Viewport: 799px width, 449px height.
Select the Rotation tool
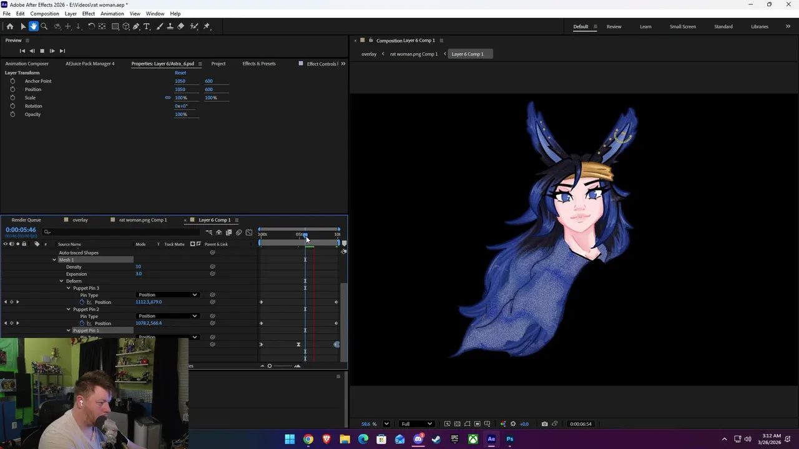coord(91,26)
